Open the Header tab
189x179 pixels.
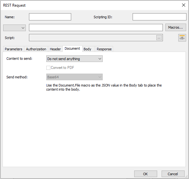point(55,49)
